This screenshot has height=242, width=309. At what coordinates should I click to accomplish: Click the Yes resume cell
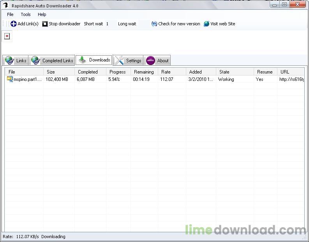pyautogui.click(x=260, y=79)
